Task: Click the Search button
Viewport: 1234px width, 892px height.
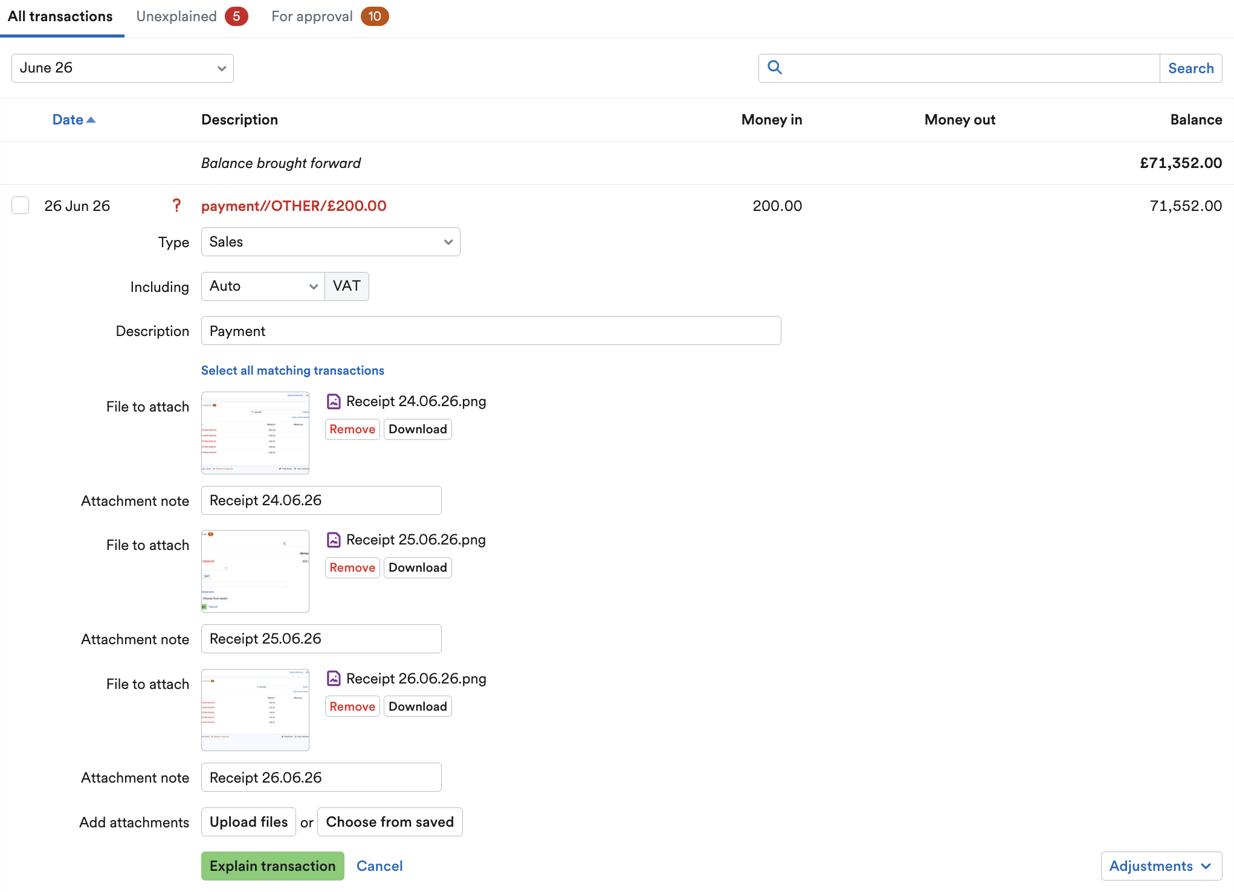Action: point(1190,68)
